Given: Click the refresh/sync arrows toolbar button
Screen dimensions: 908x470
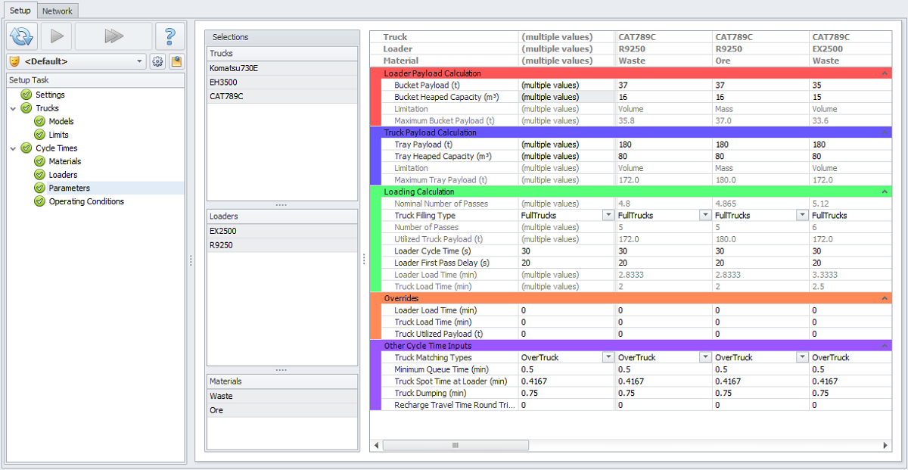Looking at the screenshot, I should pyautogui.click(x=21, y=36).
